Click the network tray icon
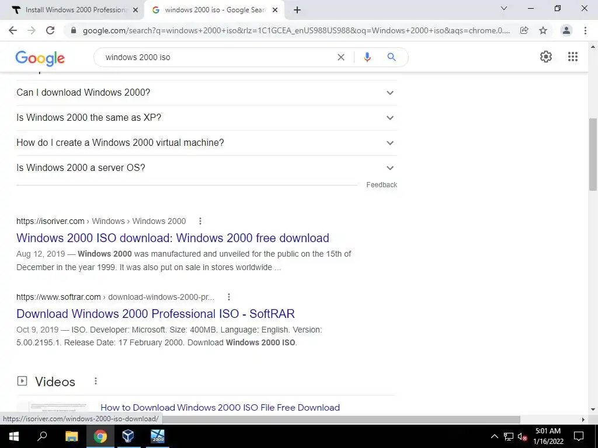This screenshot has width=598, height=448. pos(509,436)
